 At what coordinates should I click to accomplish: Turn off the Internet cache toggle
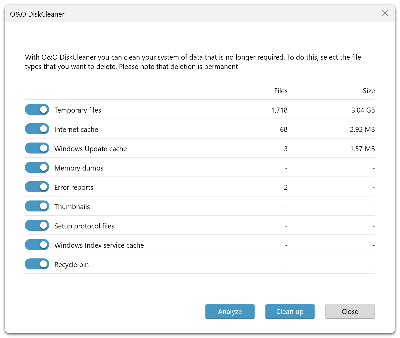click(37, 129)
